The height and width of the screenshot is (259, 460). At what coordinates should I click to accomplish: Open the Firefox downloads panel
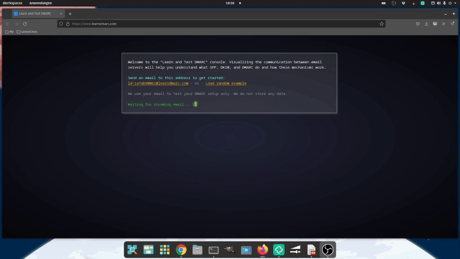426,24
